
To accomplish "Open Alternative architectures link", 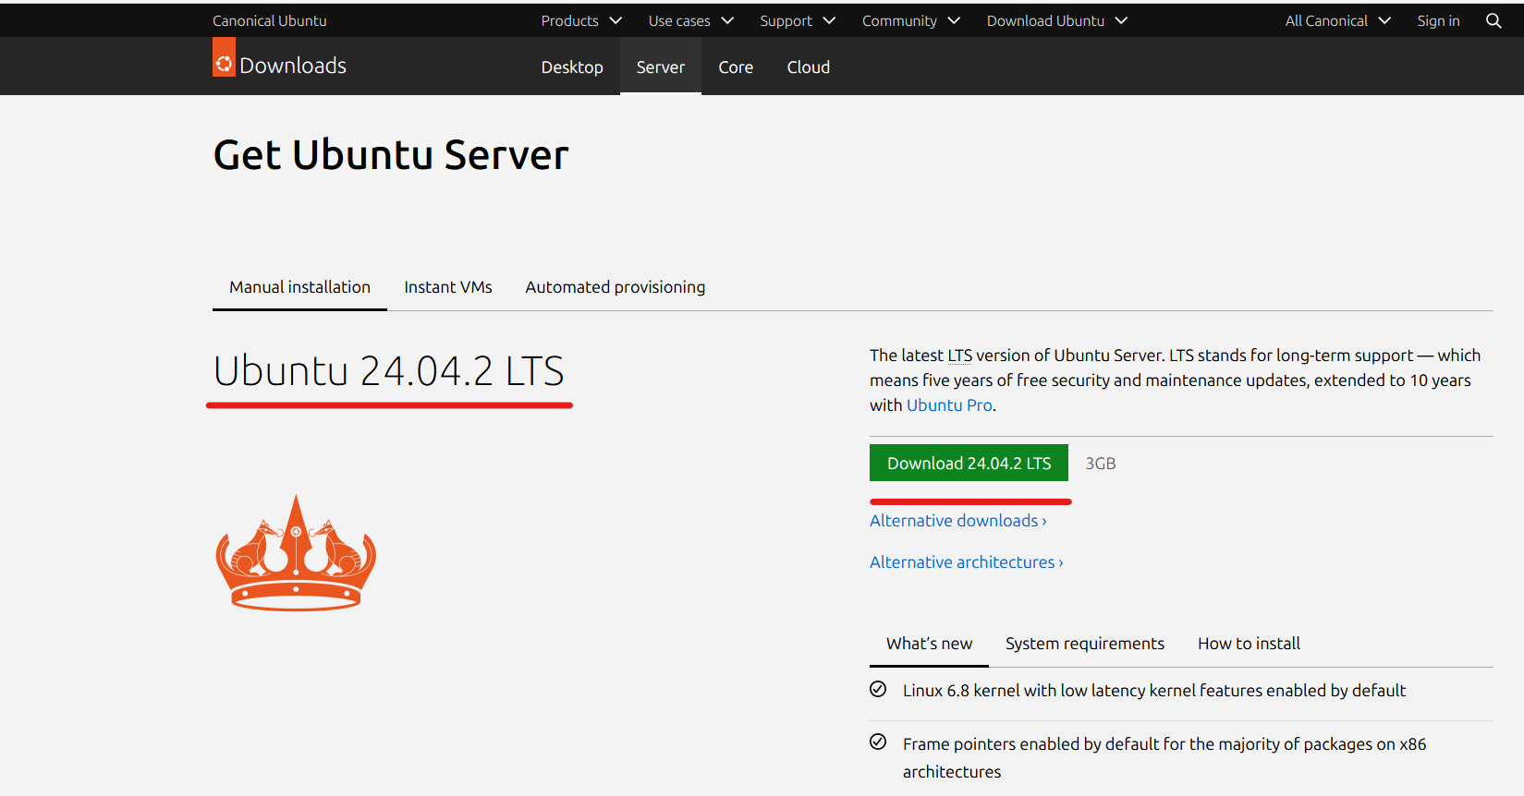I will pos(967,562).
